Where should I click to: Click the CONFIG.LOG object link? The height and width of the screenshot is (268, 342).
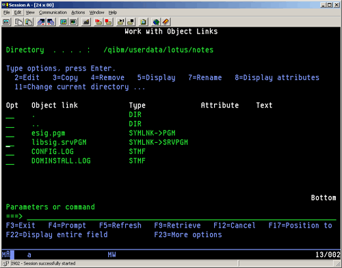coord(53,152)
